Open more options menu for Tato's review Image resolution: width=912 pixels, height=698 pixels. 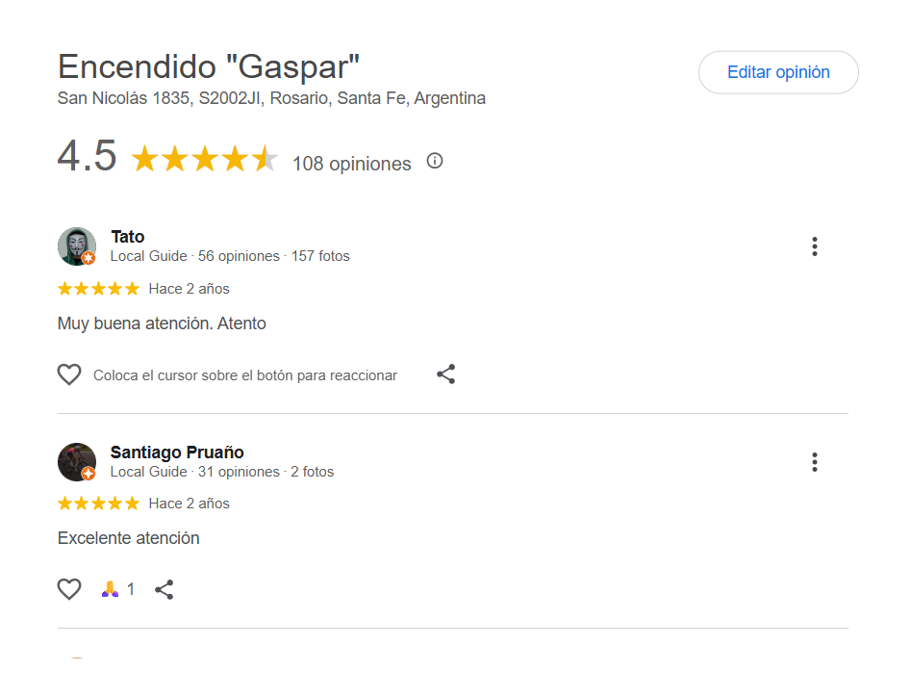814,246
